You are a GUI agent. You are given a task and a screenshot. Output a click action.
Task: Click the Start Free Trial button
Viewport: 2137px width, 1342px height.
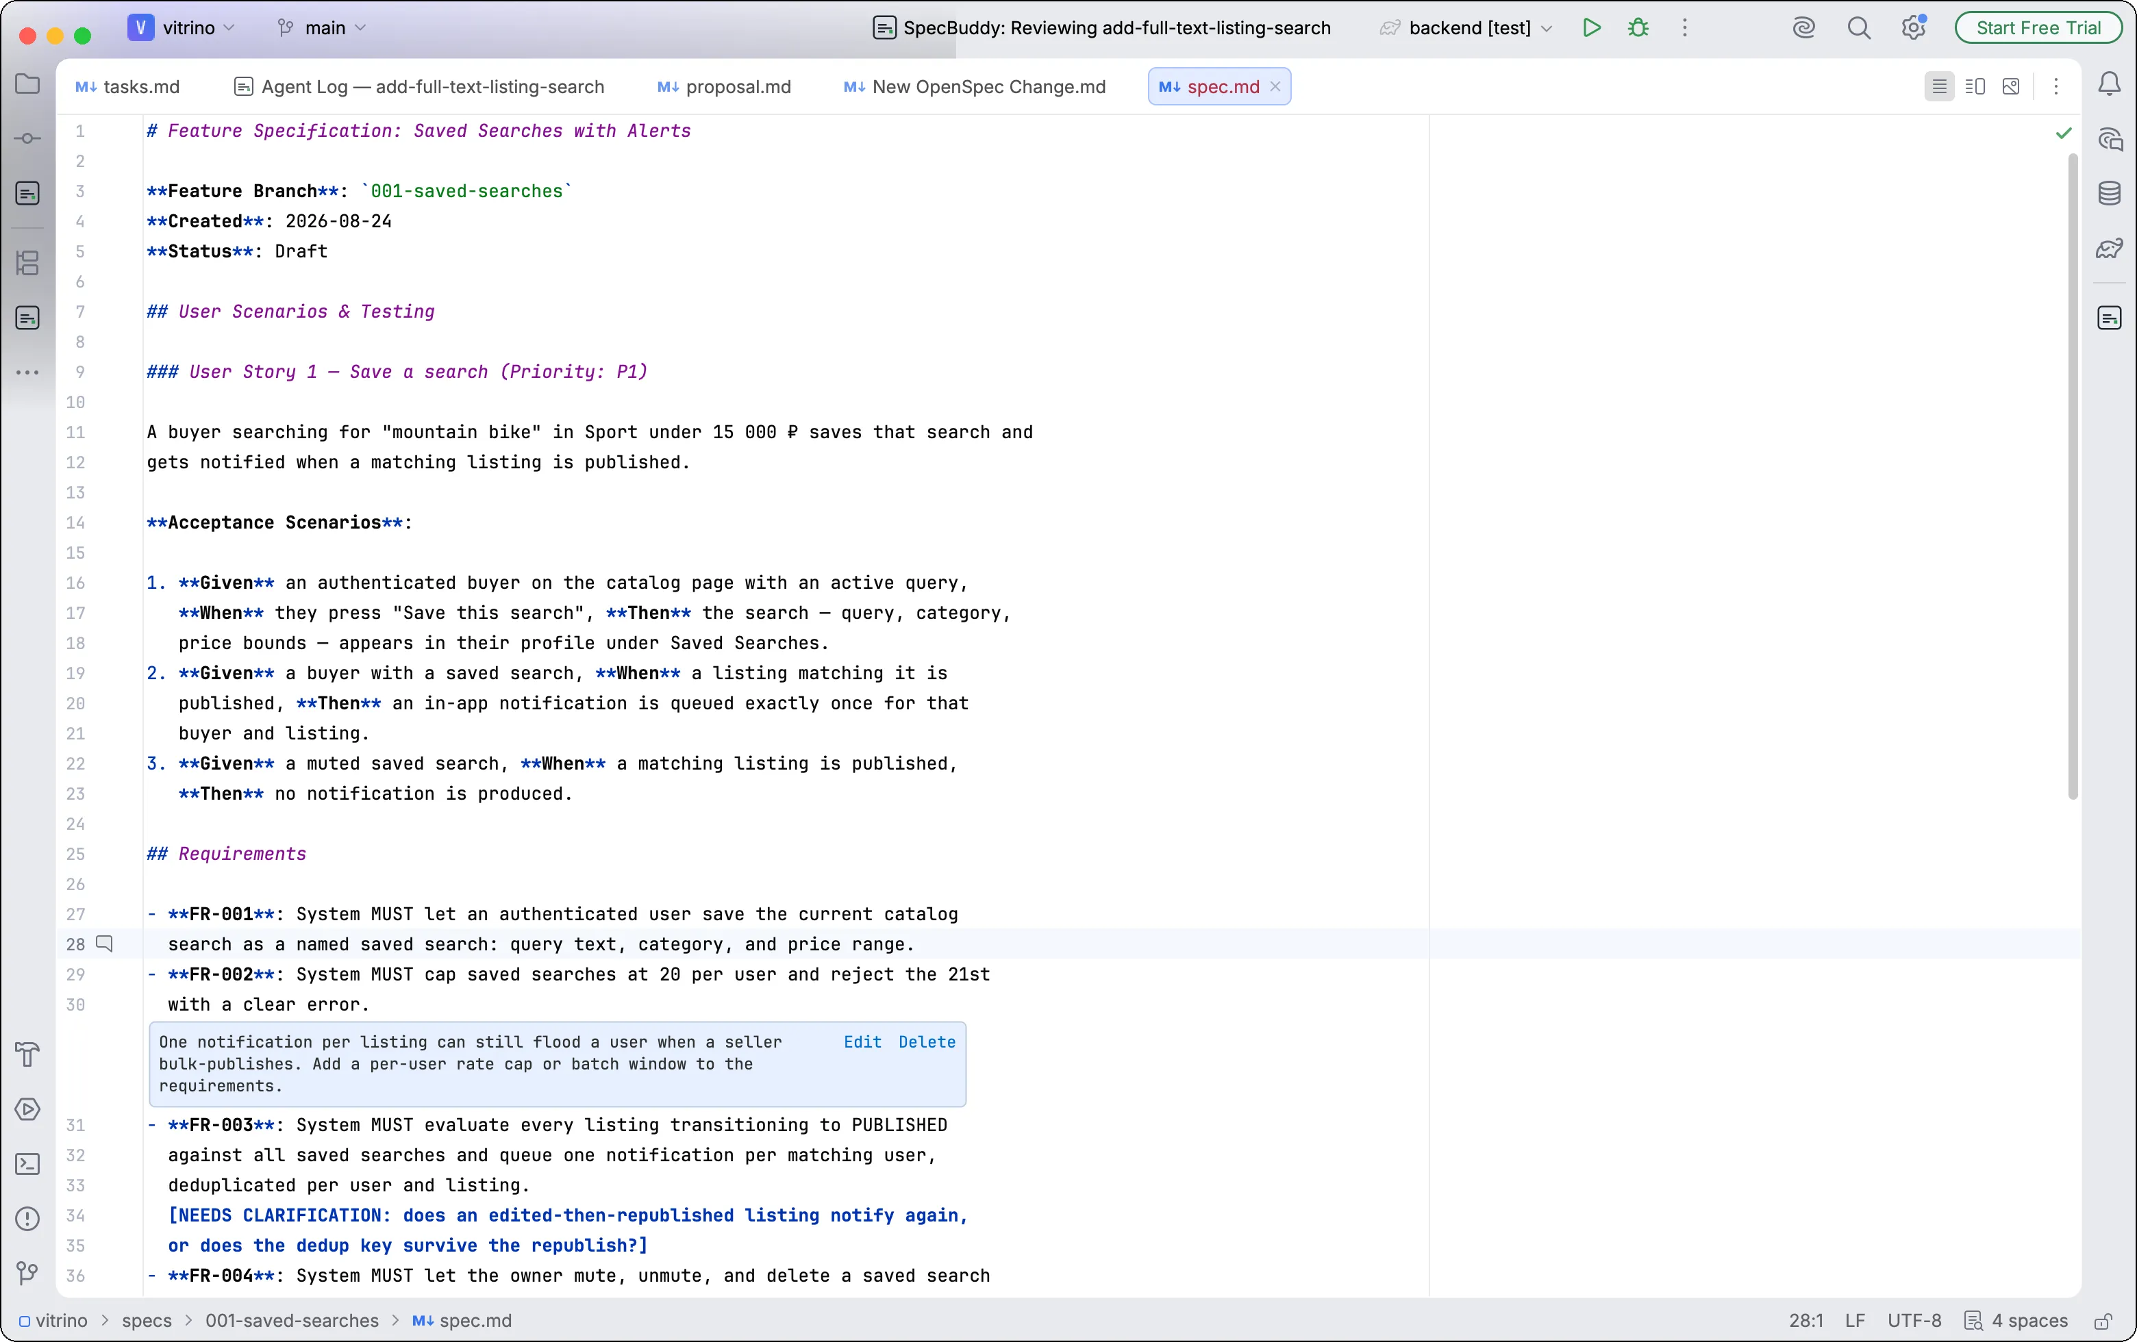(2038, 27)
